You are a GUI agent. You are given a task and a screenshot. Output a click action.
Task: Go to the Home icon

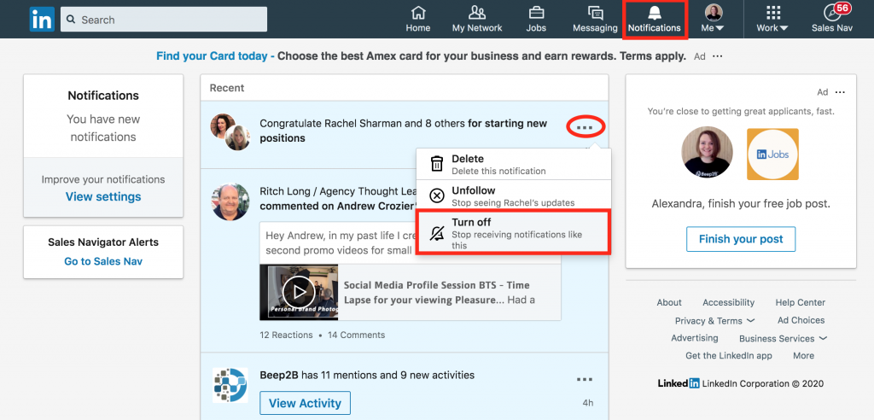tap(418, 12)
